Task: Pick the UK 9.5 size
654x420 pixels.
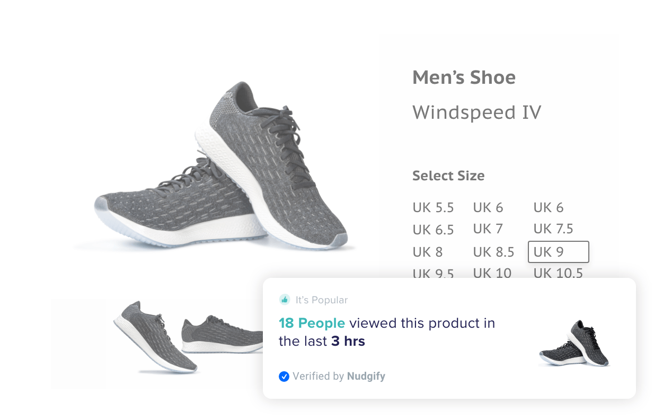Action: pos(433,273)
